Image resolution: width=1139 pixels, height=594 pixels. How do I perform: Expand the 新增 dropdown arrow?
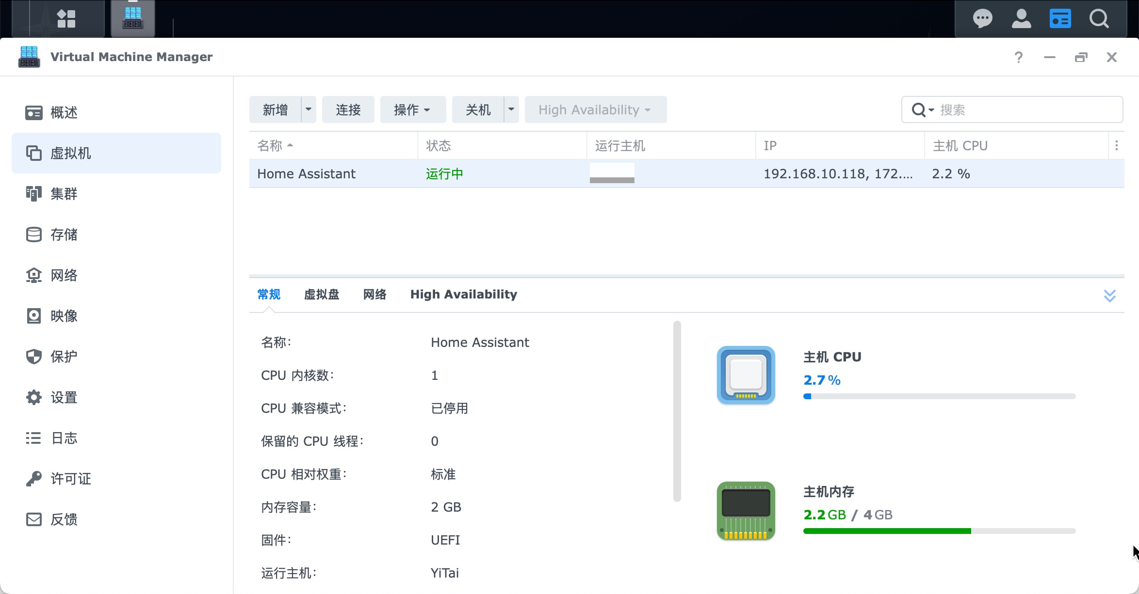coord(309,109)
